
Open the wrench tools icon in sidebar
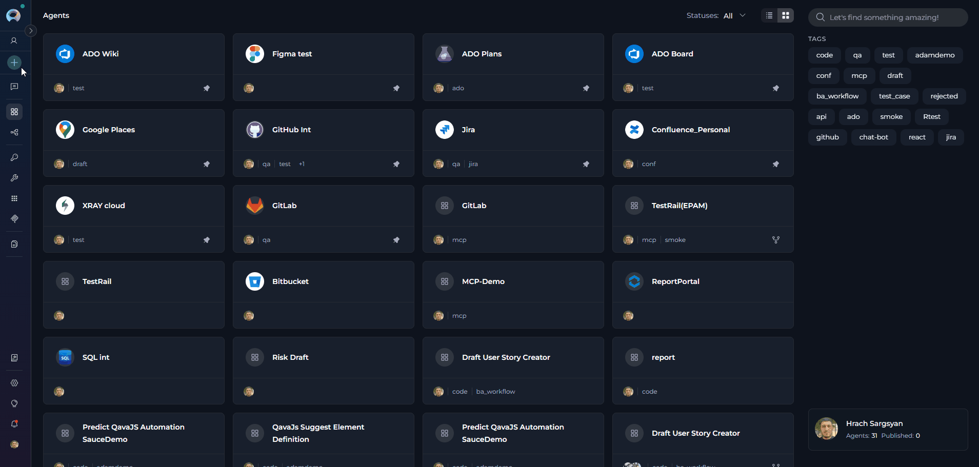(x=14, y=178)
